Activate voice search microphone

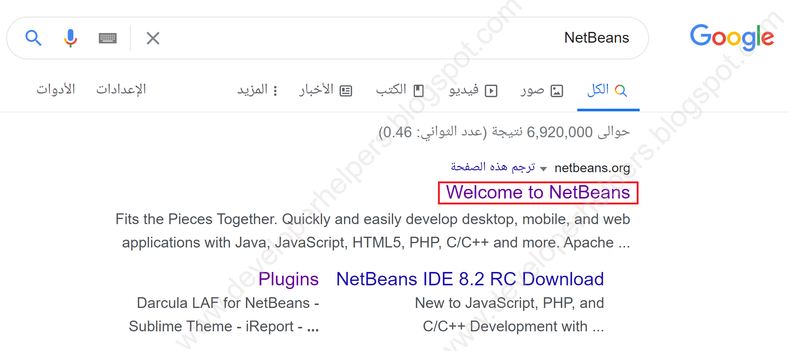(x=70, y=37)
